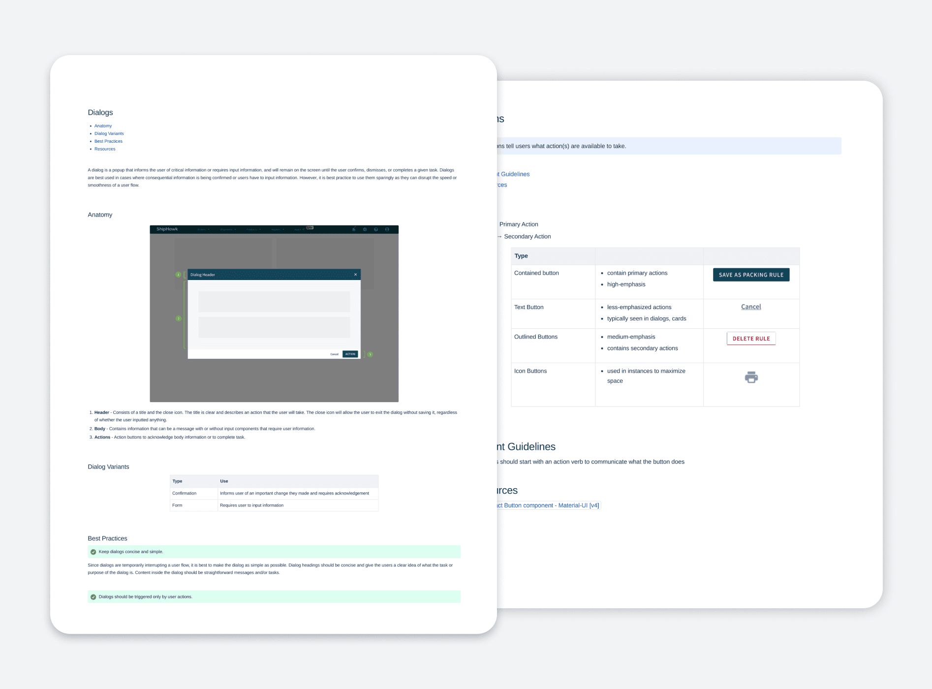
Task: Click the printer icon button in Buttons table
Action: click(x=751, y=377)
